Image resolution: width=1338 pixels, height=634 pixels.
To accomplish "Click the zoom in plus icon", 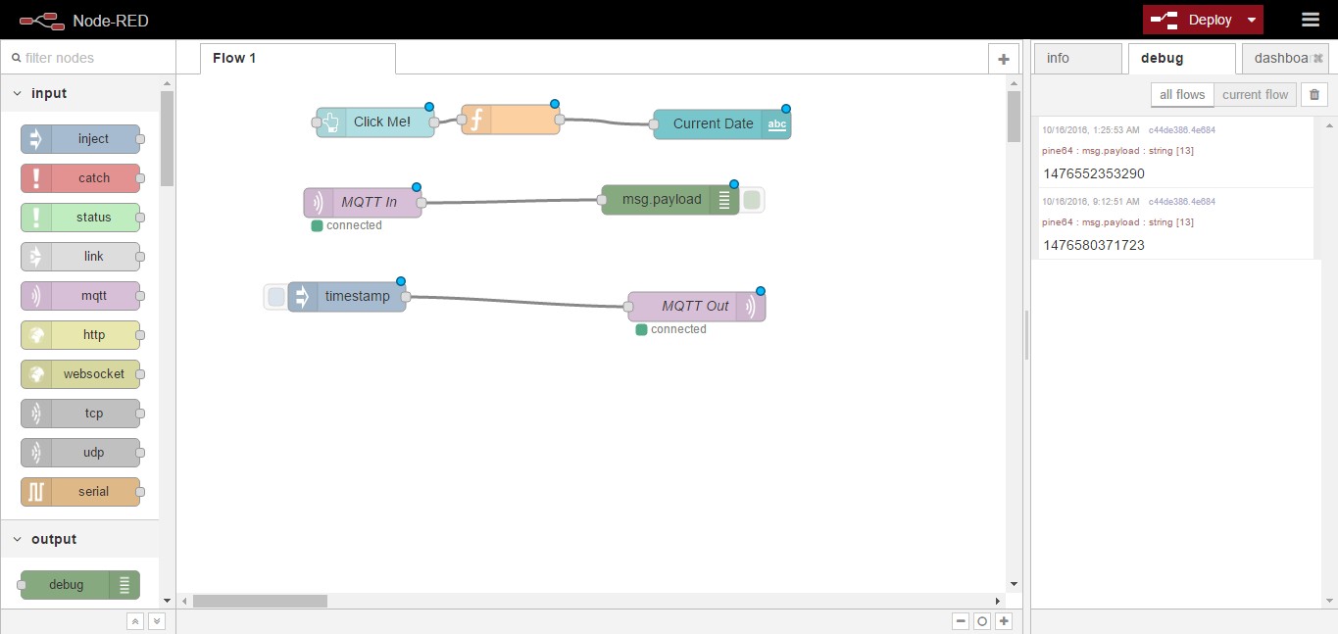I will click(x=1004, y=621).
